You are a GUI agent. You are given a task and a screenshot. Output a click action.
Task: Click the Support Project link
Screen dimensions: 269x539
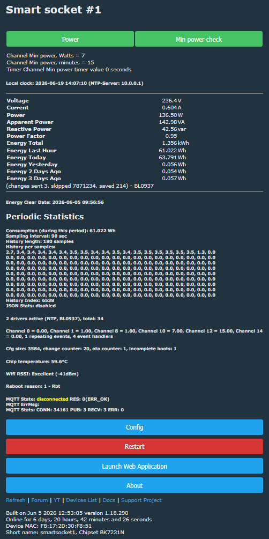tap(141, 500)
